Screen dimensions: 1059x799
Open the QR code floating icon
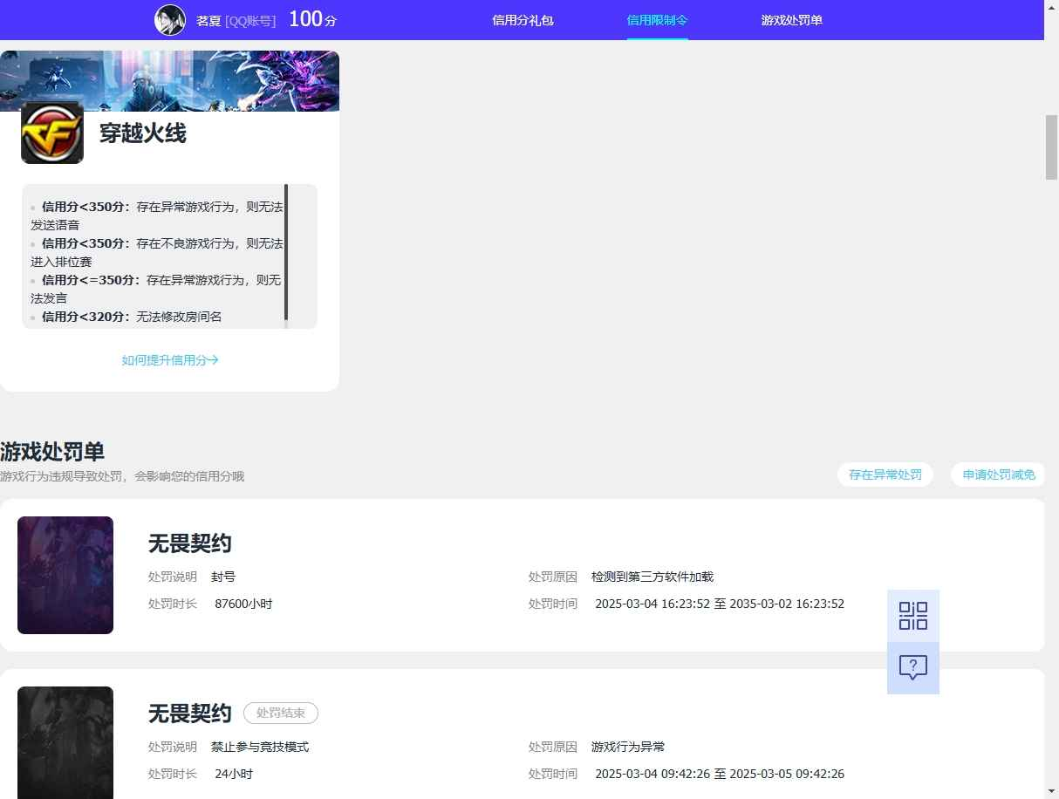[x=913, y=616]
